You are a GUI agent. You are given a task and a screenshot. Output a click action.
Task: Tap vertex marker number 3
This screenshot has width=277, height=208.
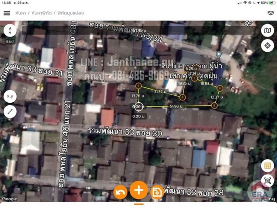point(138,86)
